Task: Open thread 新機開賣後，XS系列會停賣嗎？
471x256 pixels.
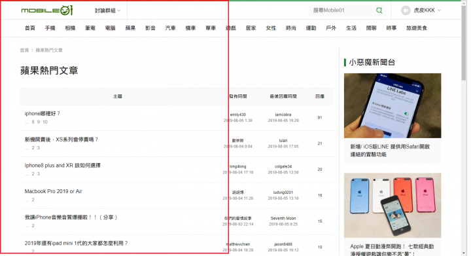Action: tap(61, 139)
